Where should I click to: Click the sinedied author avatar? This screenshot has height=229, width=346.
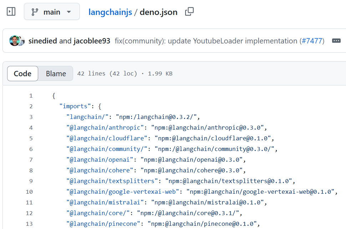(x=14, y=41)
